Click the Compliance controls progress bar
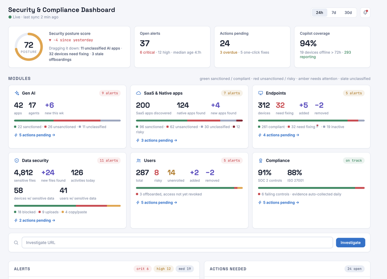 coord(311,188)
